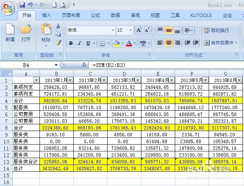Click the fx insert function button
This screenshot has height=186, width=244.
coord(84,65)
